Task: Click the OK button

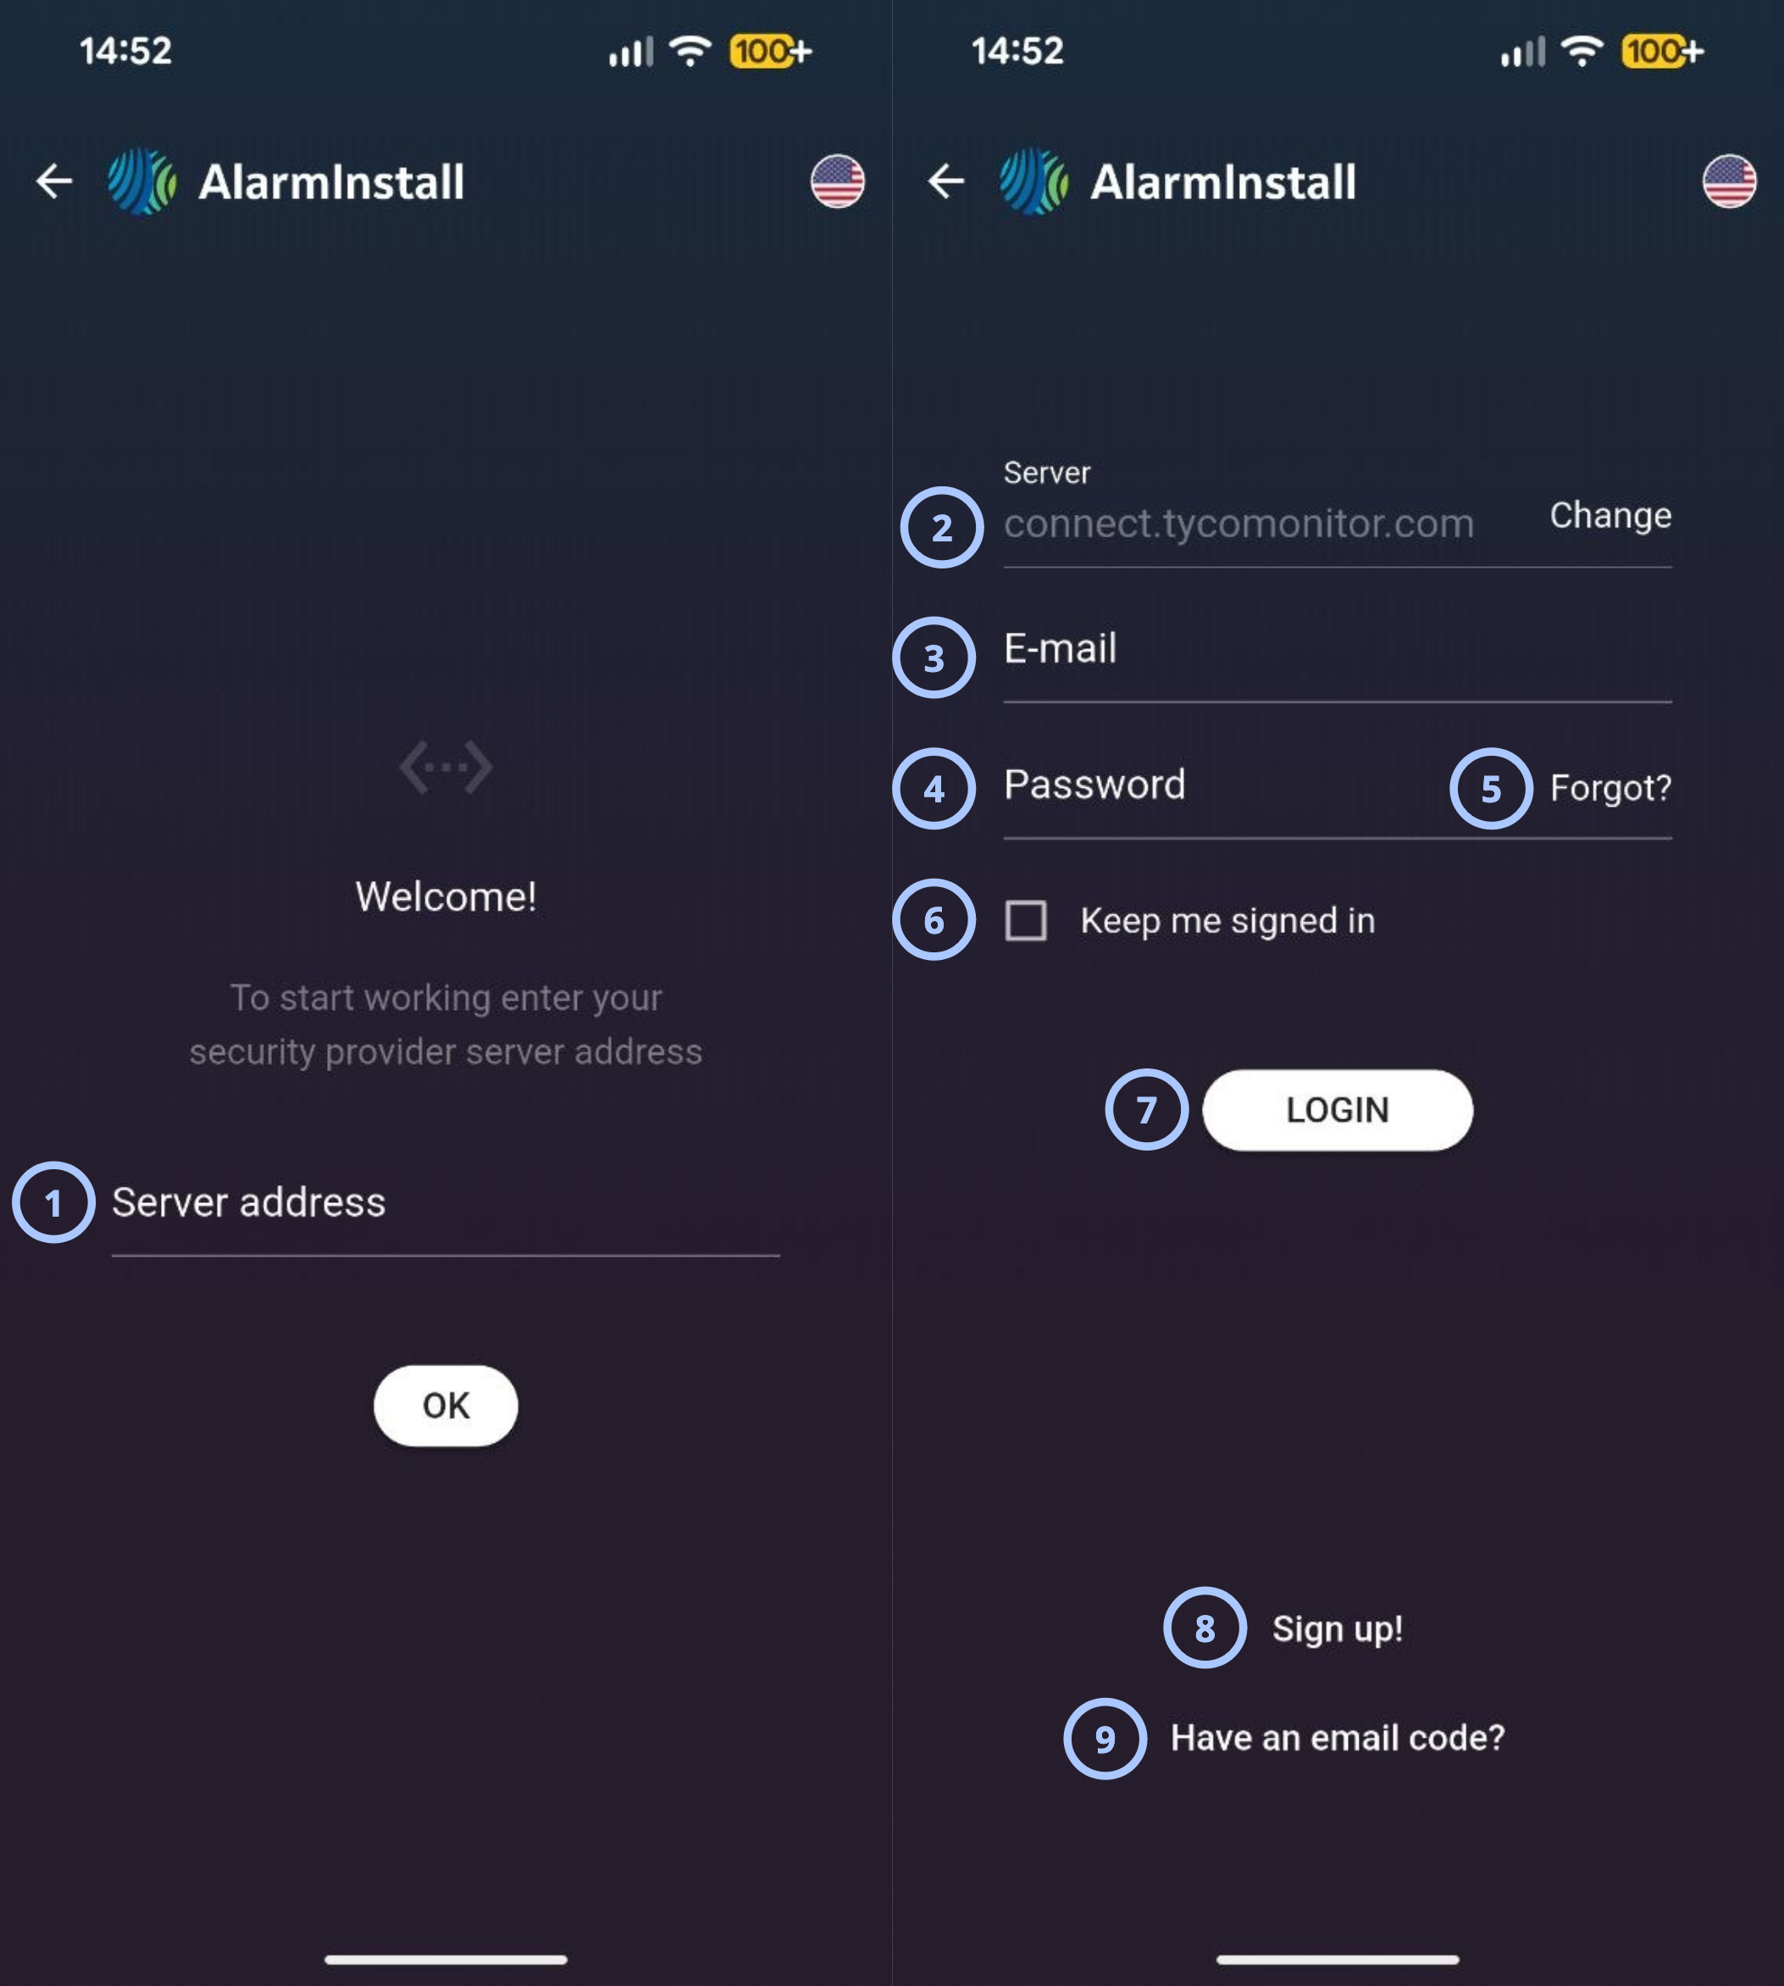Action: tap(446, 1406)
